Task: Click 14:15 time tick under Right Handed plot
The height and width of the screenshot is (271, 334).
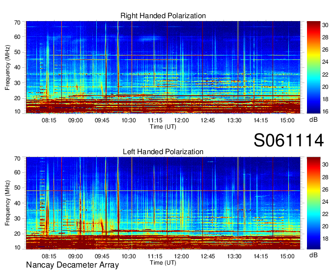Action: 260,120
